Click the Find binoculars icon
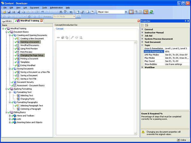191x143 pixels. pyautogui.click(x=61, y=12)
